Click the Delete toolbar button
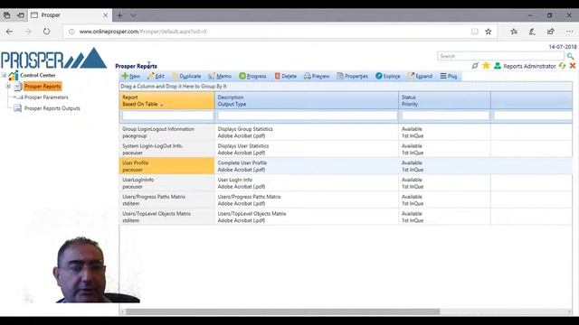579x325 pixels. tap(286, 76)
